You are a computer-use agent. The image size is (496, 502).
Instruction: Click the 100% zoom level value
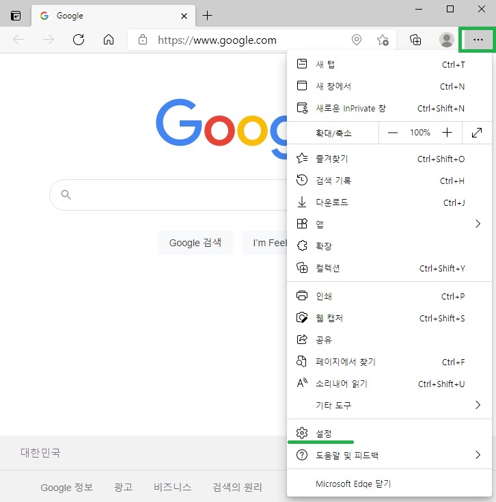click(420, 133)
